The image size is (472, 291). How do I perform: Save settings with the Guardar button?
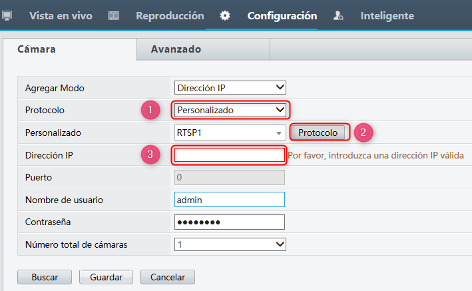pos(106,277)
